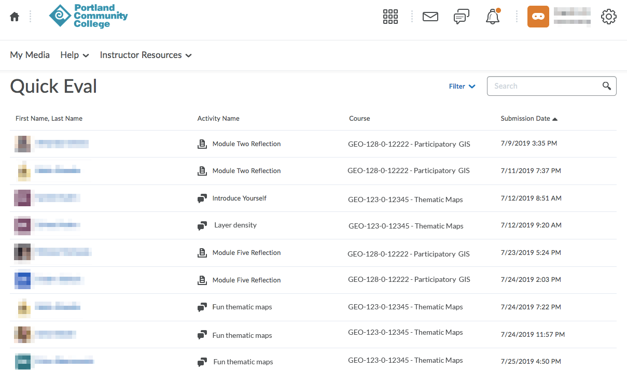Sort by the Activity Name column
Screen dimensions: 627x370
(218, 119)
